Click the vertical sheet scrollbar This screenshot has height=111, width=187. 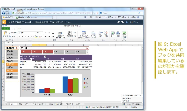point(142,65)
